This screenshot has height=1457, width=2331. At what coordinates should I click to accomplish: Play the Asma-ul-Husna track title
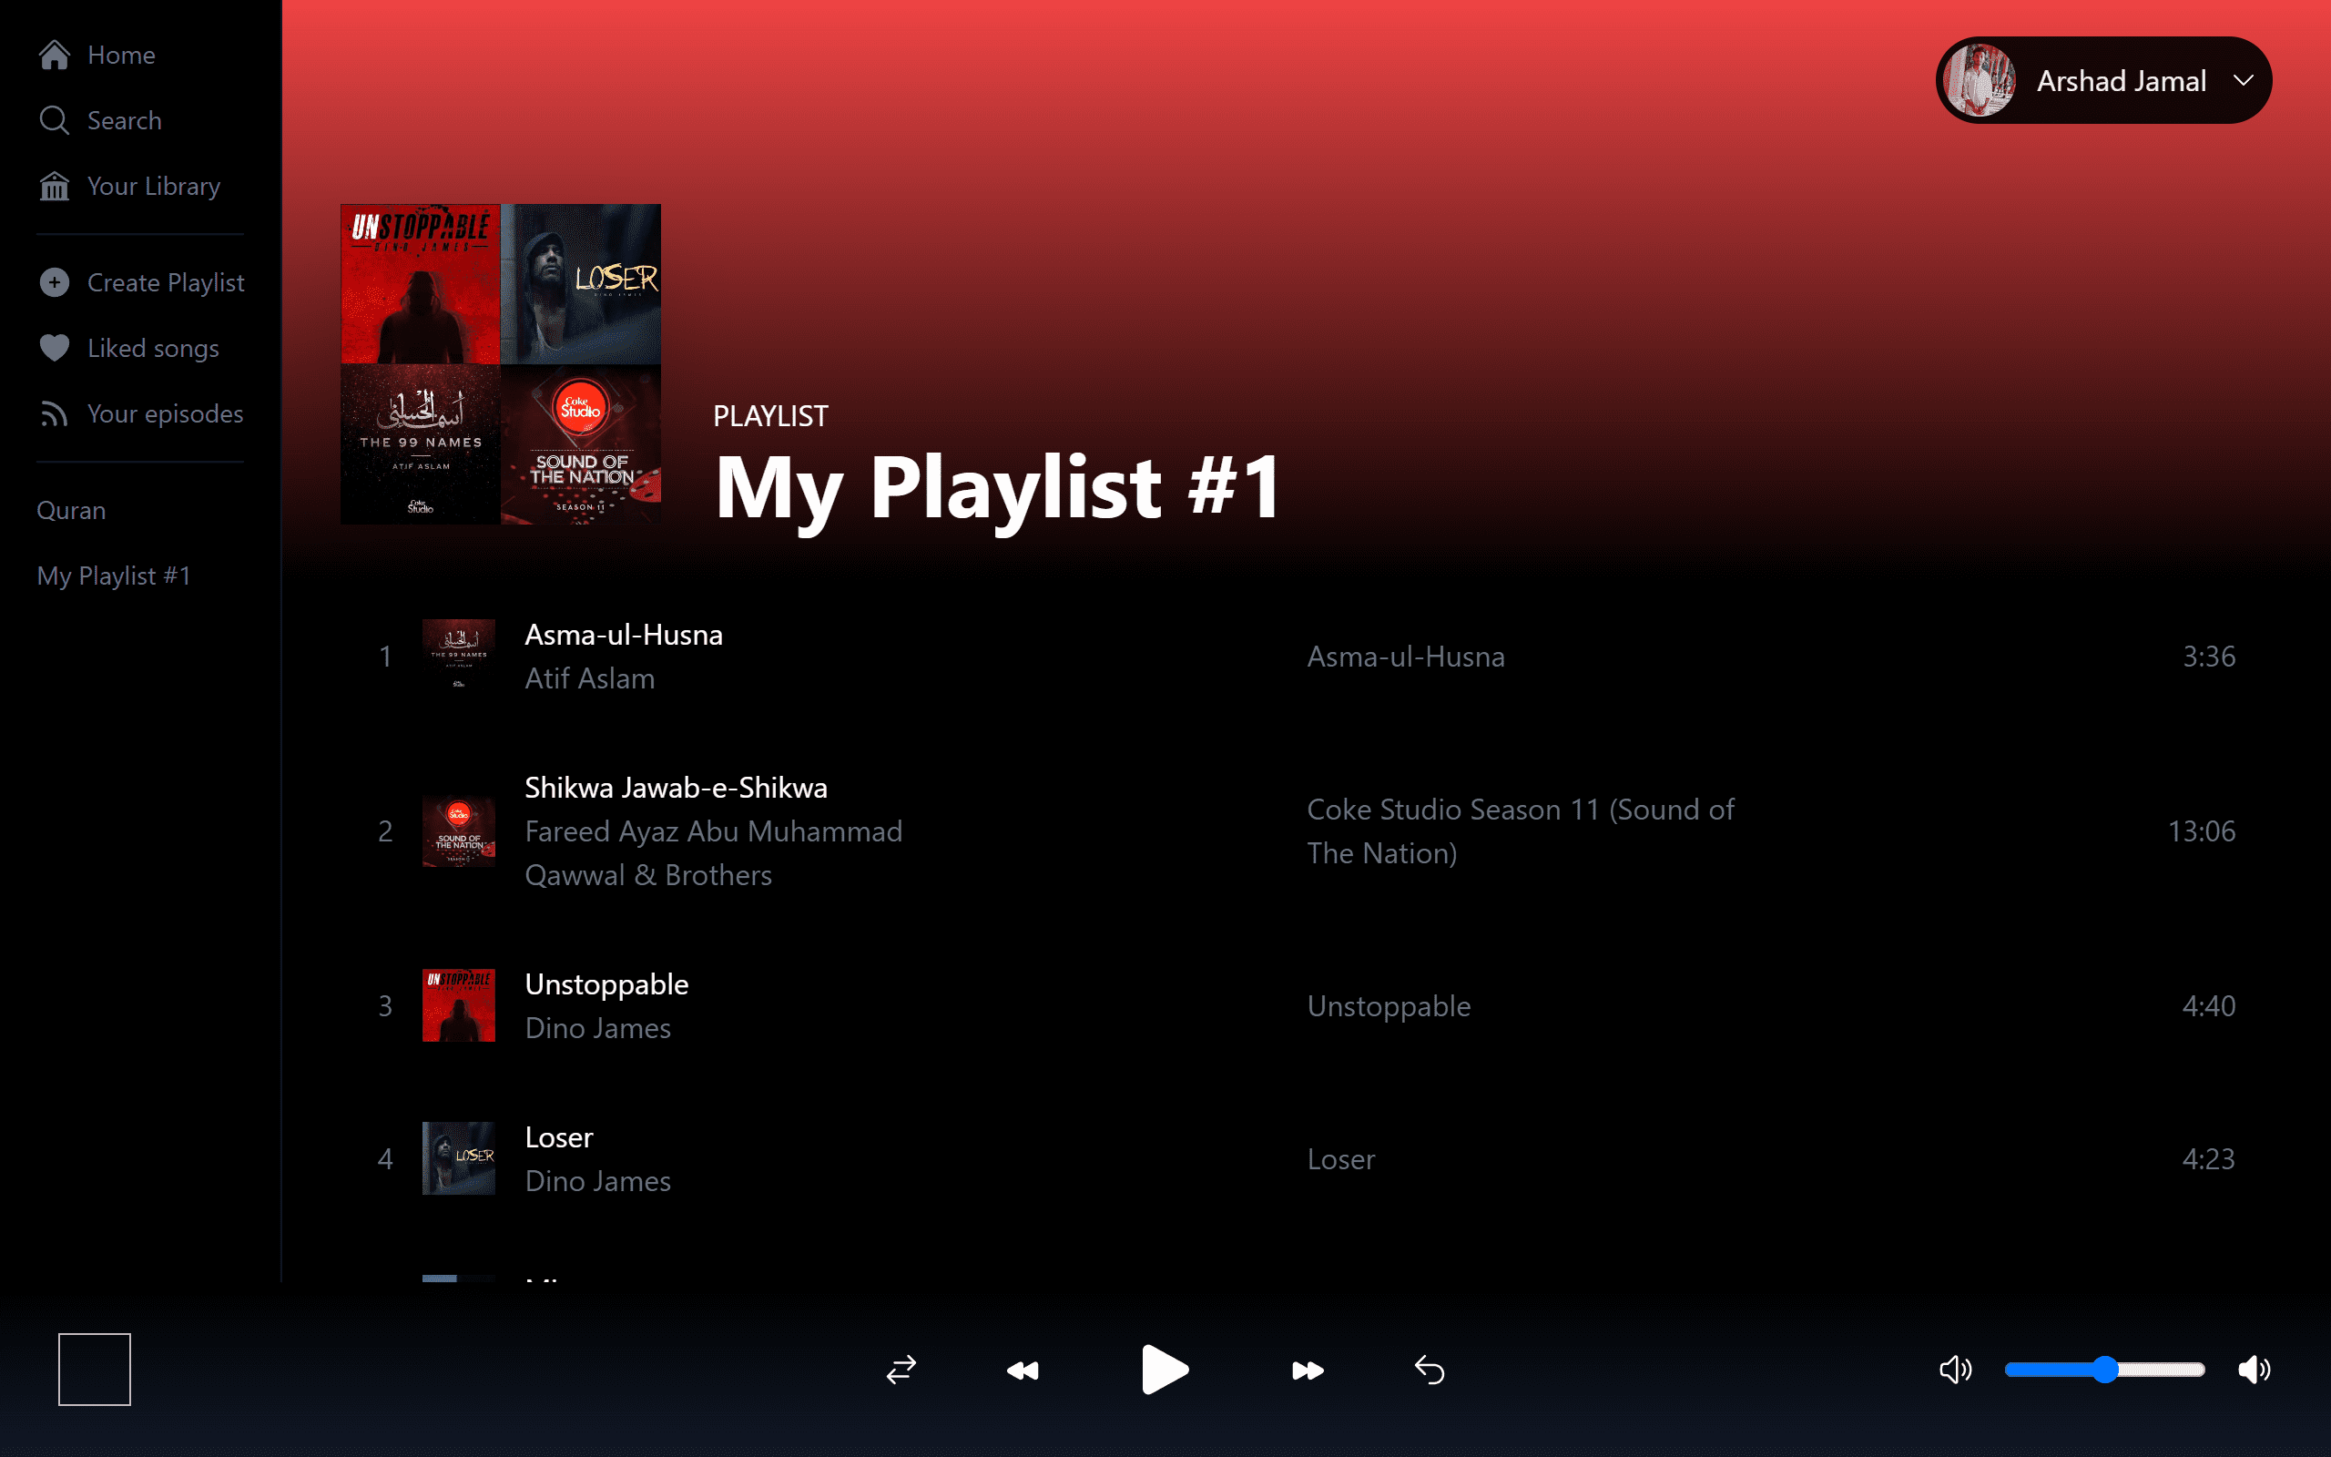point(623,634)
